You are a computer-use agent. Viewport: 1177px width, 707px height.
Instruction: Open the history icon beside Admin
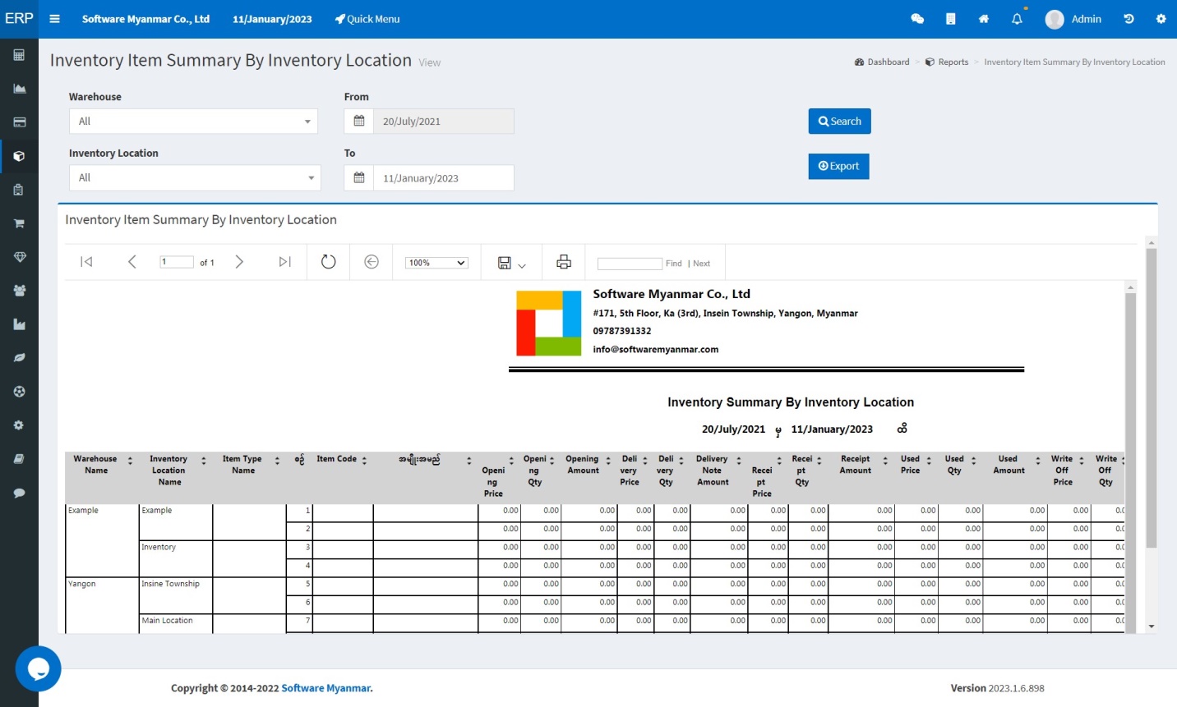tap(1129, 19)
